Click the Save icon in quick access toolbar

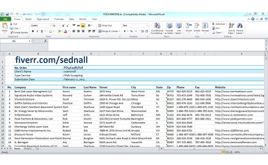[x=7, y=14]
